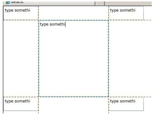Focus the lower-right "type somethi" text box
Image resolution: width=152 pixels, height=117 pixels.
tap(126, 104)
